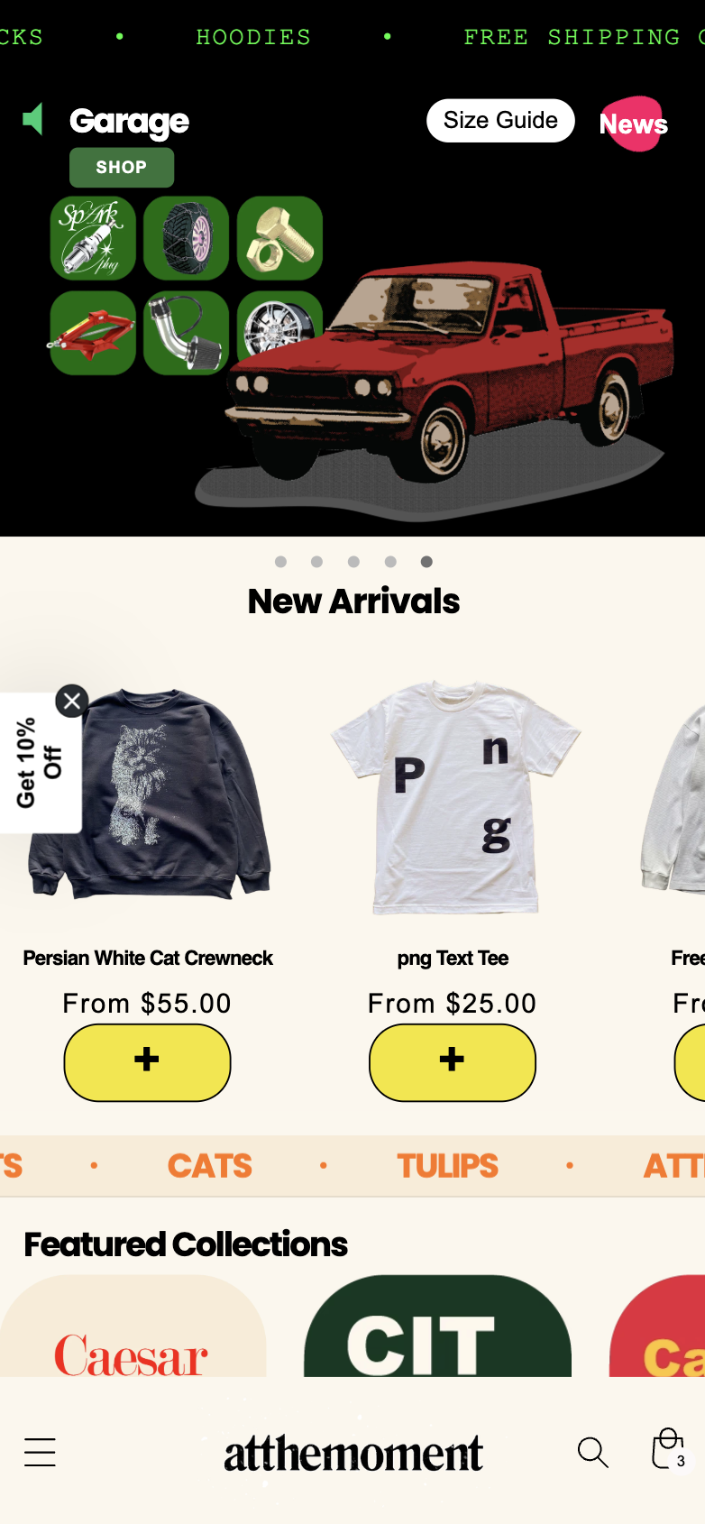The image size is (705, 1524).
Task: Go to the first carousel slide dot
Action: point(281,562)
